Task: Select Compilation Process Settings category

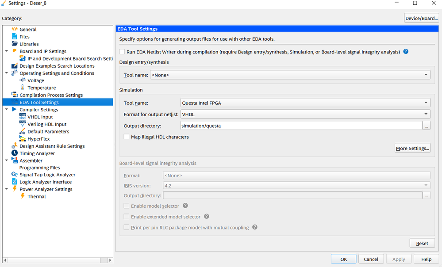Action: click(51, 95)
